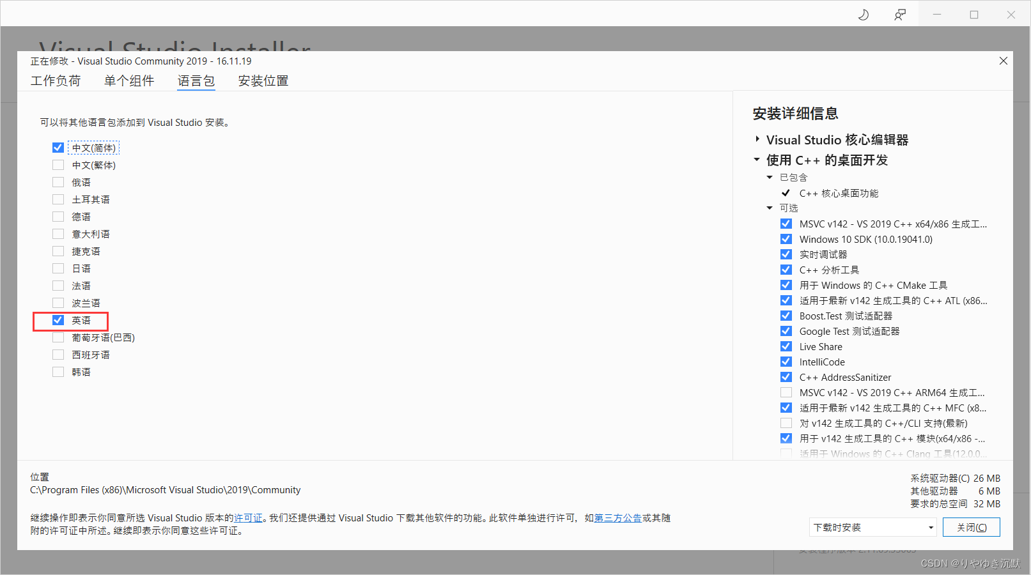The height and width of the screenshot is (575, 1031).
Task: Toggle dark theme moon icon
Action: (863, 15)
